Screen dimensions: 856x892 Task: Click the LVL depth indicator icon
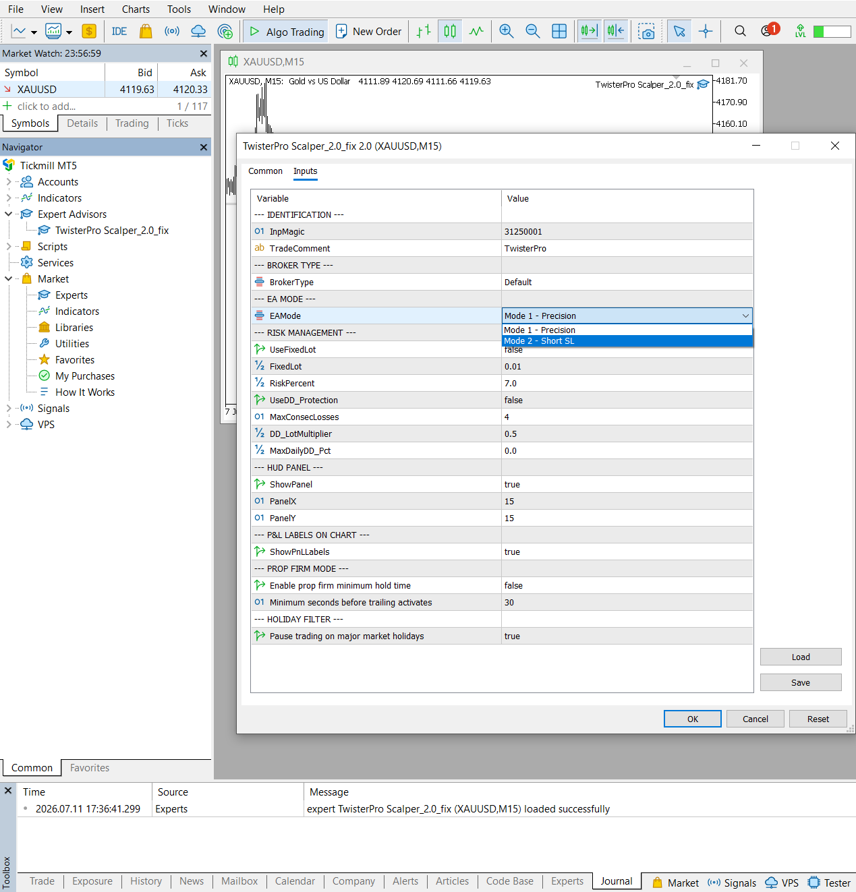tap(800, 32)
